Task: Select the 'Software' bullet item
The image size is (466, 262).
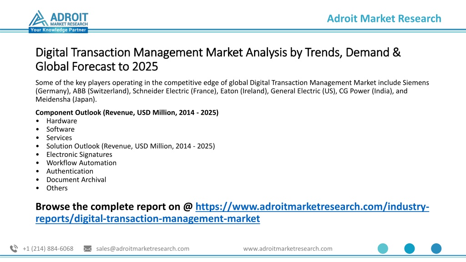Action: [61, 129]
